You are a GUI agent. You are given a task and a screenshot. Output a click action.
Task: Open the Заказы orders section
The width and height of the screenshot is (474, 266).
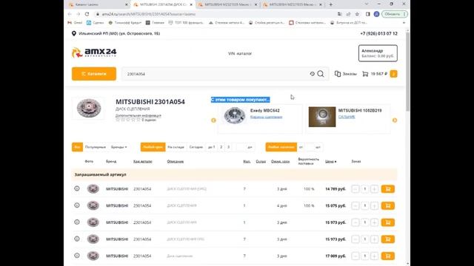tap(346, 74)
